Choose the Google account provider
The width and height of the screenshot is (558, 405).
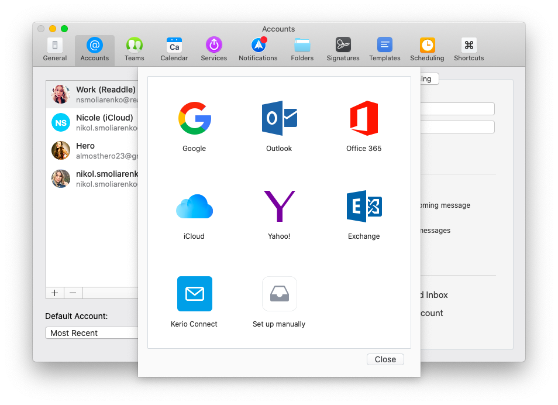pos(194,126)
